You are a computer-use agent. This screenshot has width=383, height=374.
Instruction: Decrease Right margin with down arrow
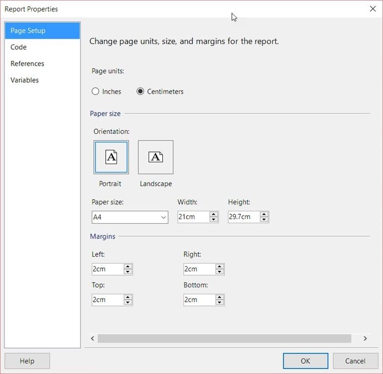tap(220, 271)
